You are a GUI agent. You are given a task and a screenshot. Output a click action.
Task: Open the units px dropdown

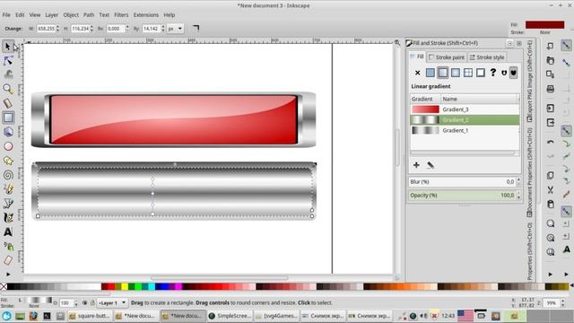pos(175,28)
